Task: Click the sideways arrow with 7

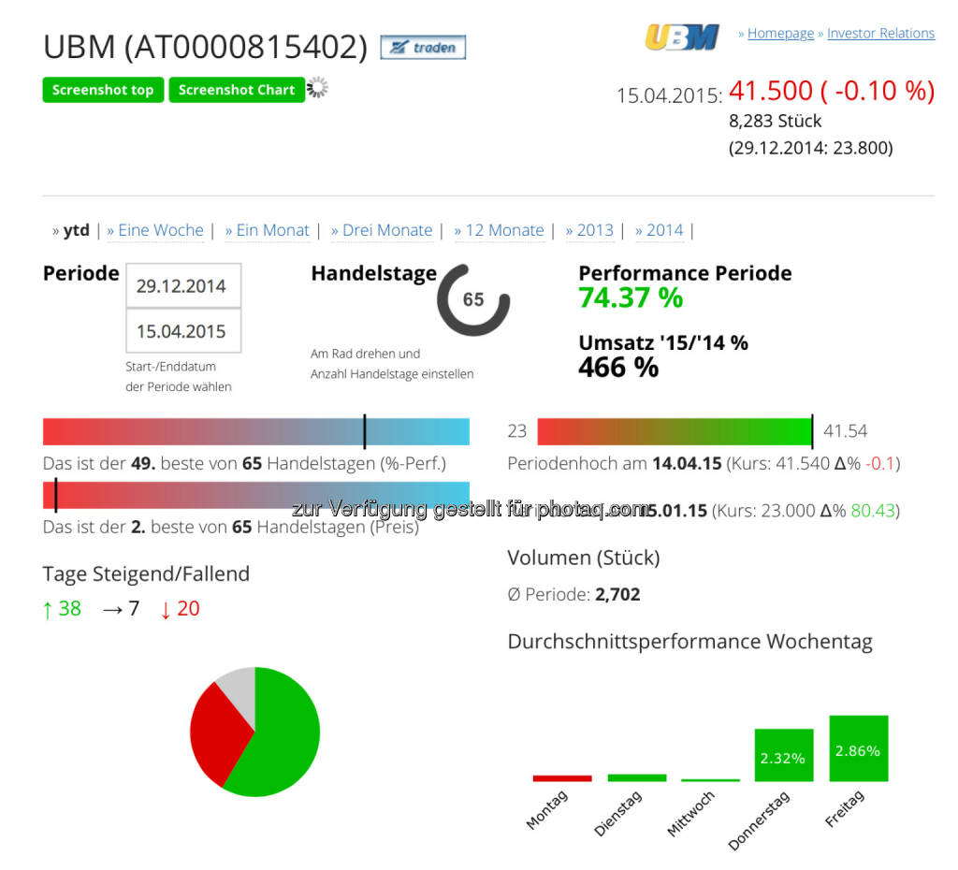Action: pos(121,608)
